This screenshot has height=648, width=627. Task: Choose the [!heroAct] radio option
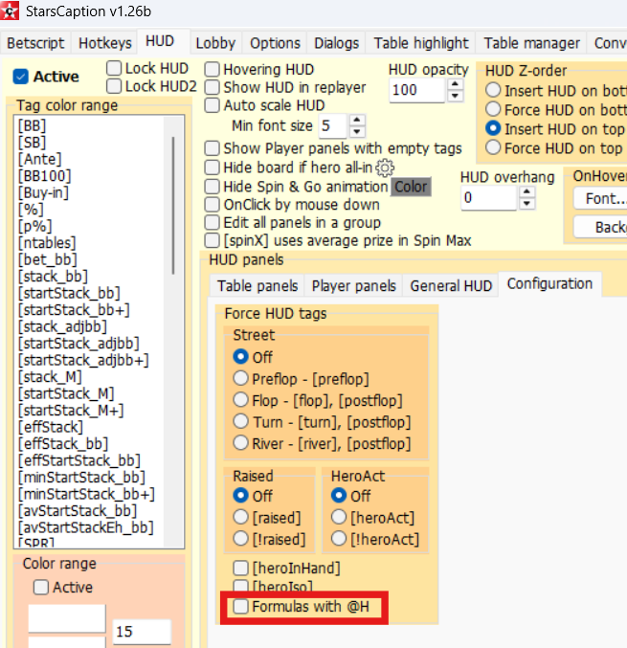coord(339,539)
